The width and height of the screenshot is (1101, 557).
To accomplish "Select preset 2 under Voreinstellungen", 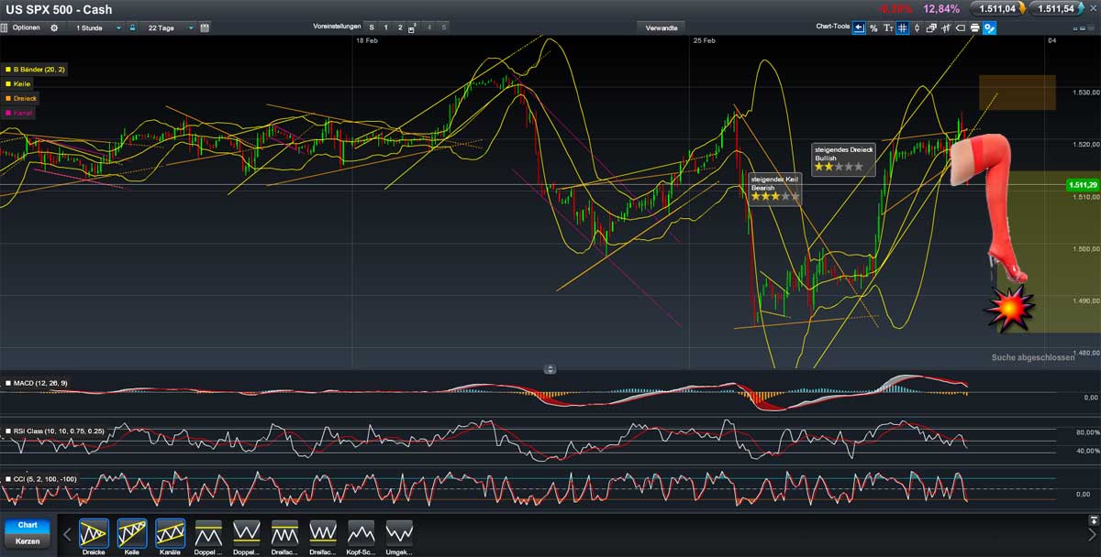I will coord(399,28).
